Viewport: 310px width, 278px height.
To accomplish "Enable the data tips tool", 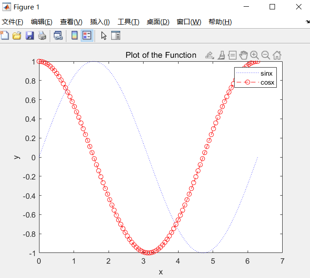I will (232, 55).
